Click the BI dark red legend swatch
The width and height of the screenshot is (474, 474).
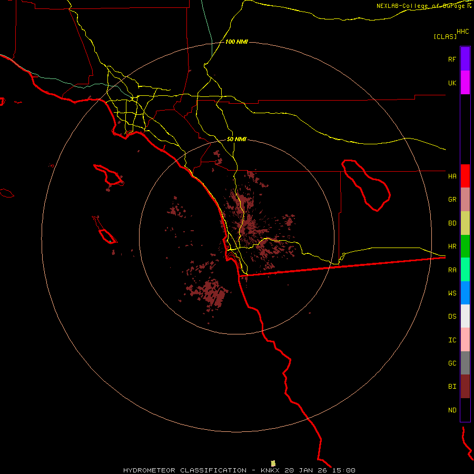[465, 387]
